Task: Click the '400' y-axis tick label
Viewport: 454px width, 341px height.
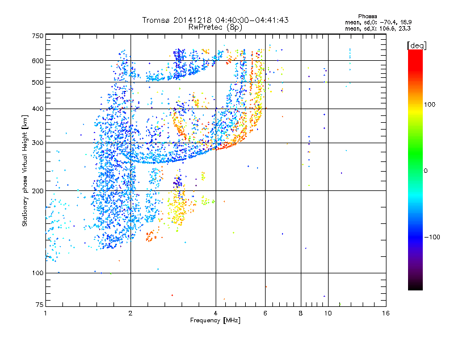Action: click(37, 109)
